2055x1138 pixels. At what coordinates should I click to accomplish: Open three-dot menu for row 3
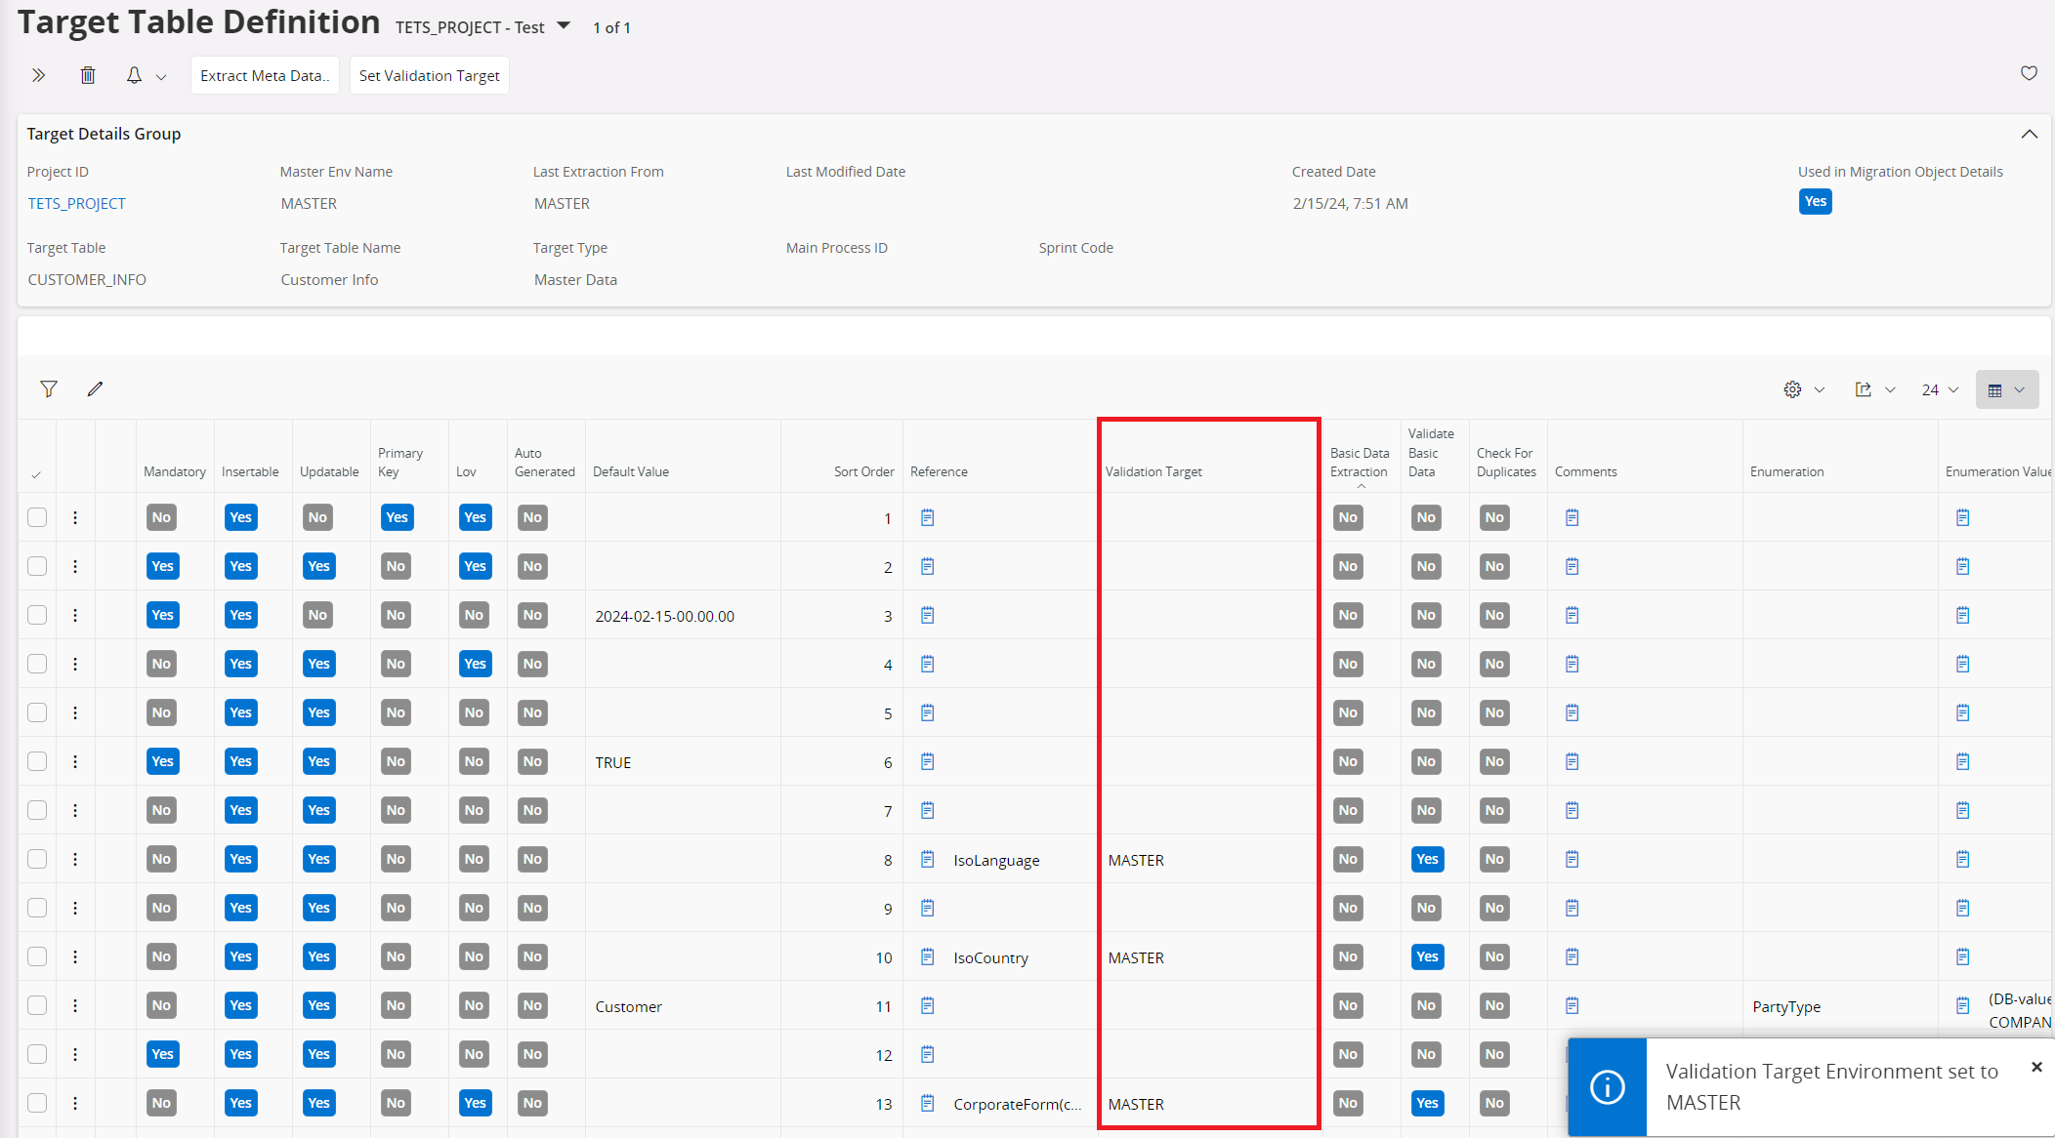pos(75,615)
